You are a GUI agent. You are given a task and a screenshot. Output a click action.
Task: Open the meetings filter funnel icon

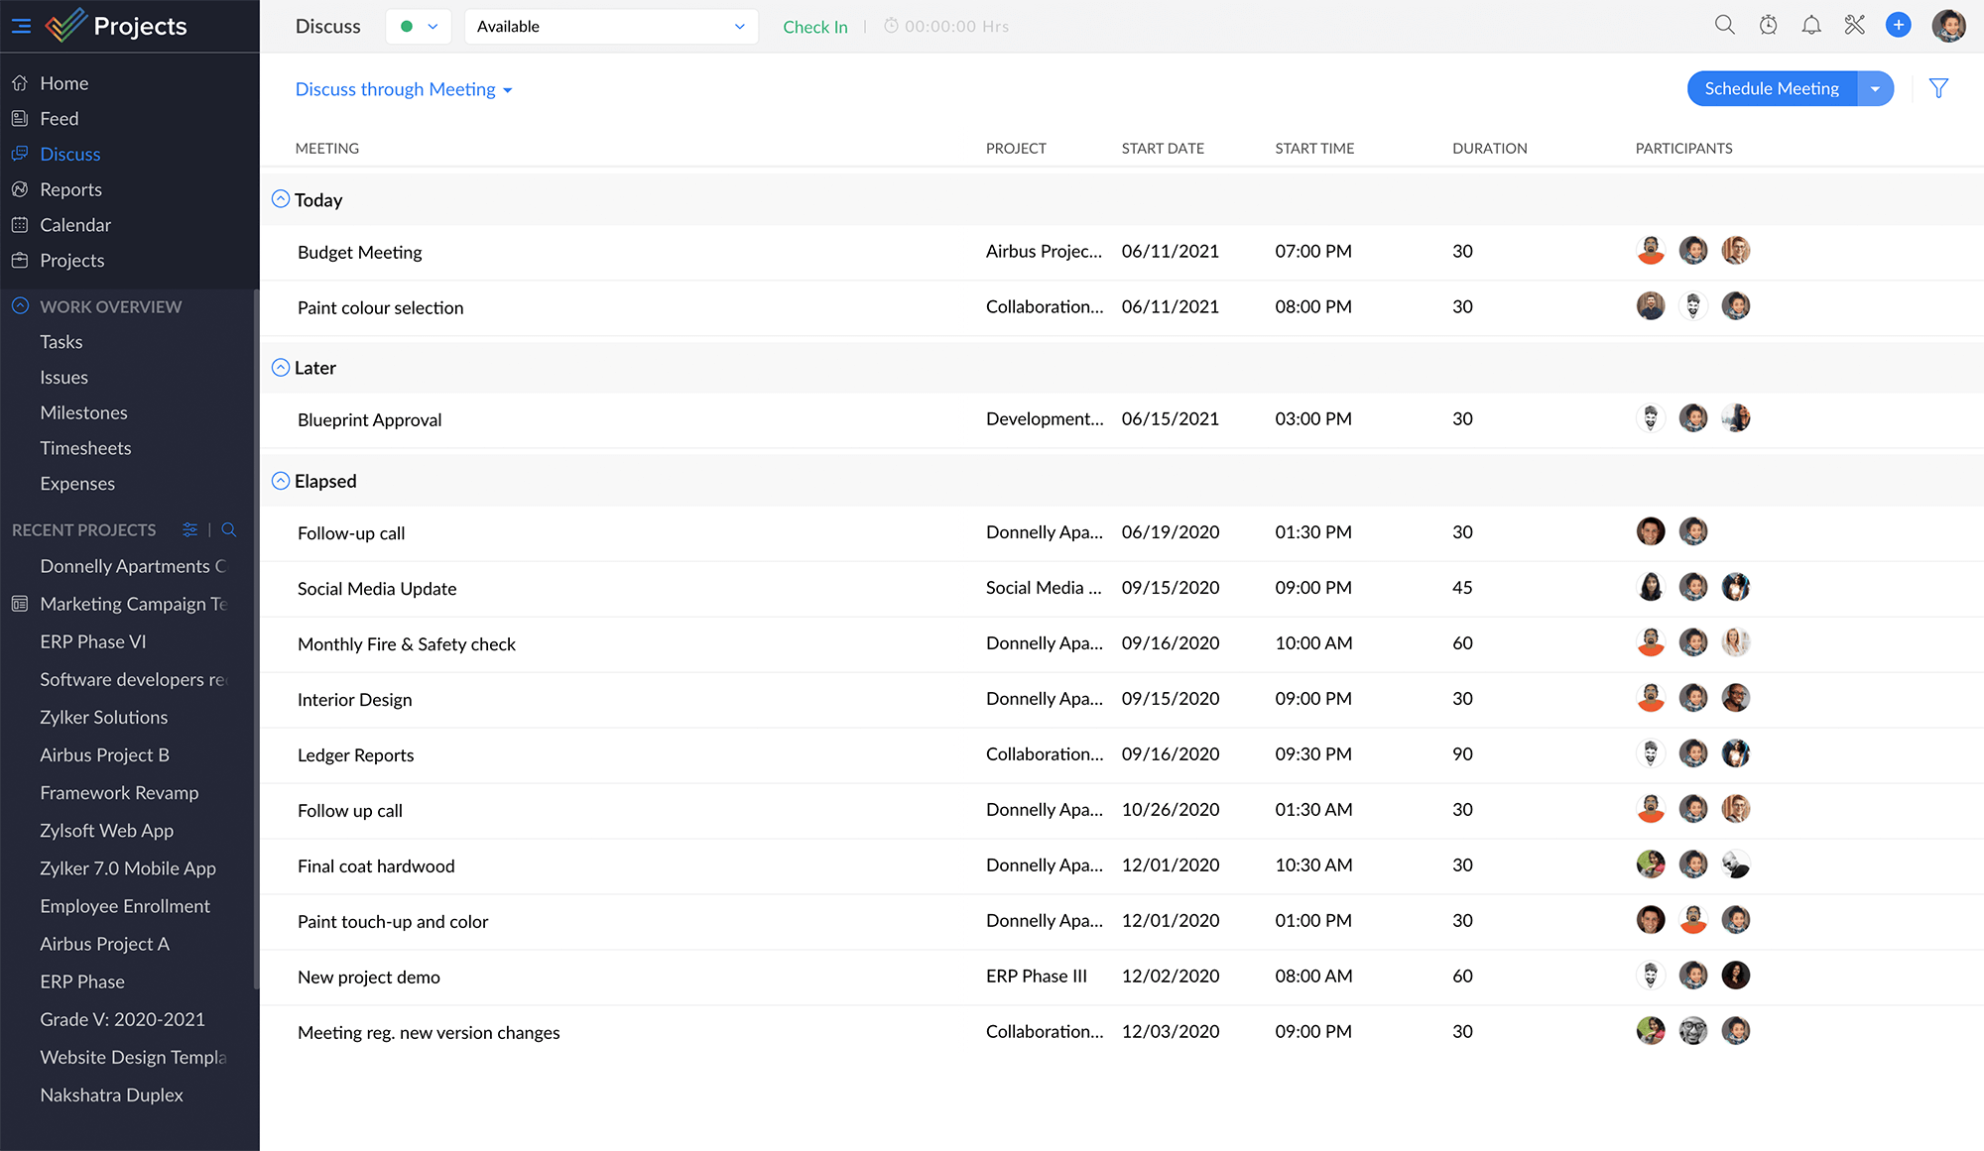(1938, 89)
